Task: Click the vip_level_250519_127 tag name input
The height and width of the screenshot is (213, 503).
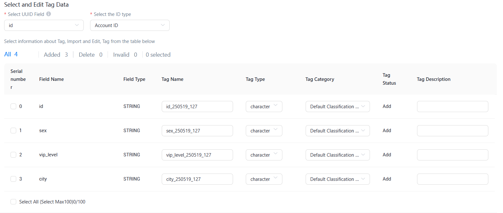Action: click(x=197, y=155)
